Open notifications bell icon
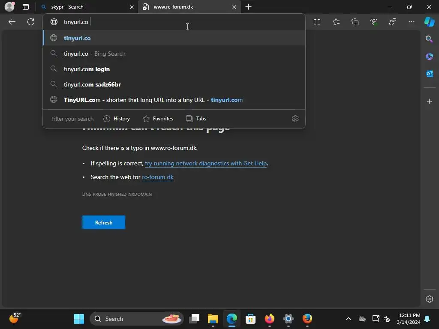Image resolution: width=439 pixels, height=329 pixels. pyautogui.click(x=427, y=319)
